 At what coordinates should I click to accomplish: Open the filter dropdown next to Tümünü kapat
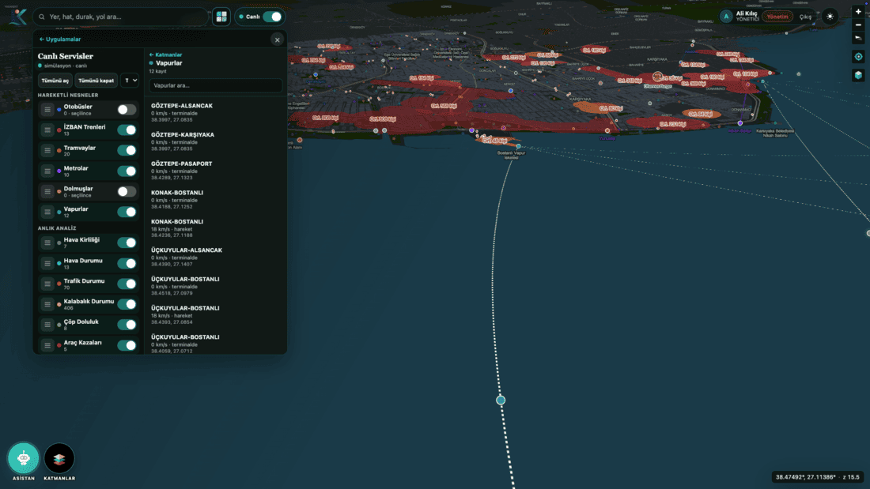point(130,81)
